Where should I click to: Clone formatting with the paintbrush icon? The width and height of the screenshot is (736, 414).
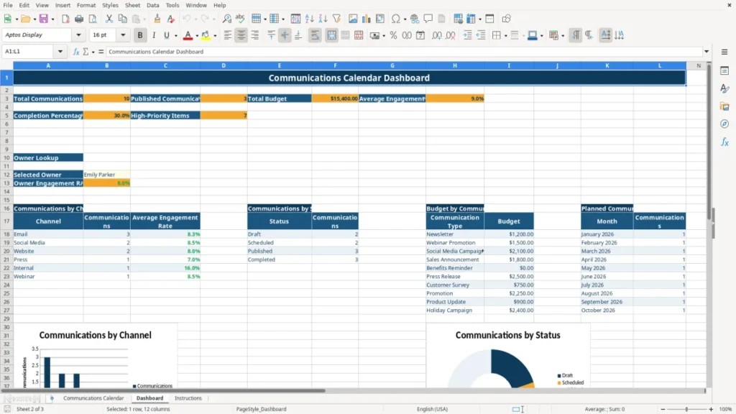157,19
